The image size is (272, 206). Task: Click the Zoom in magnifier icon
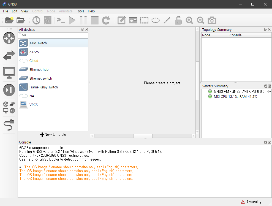pos(189,20)
